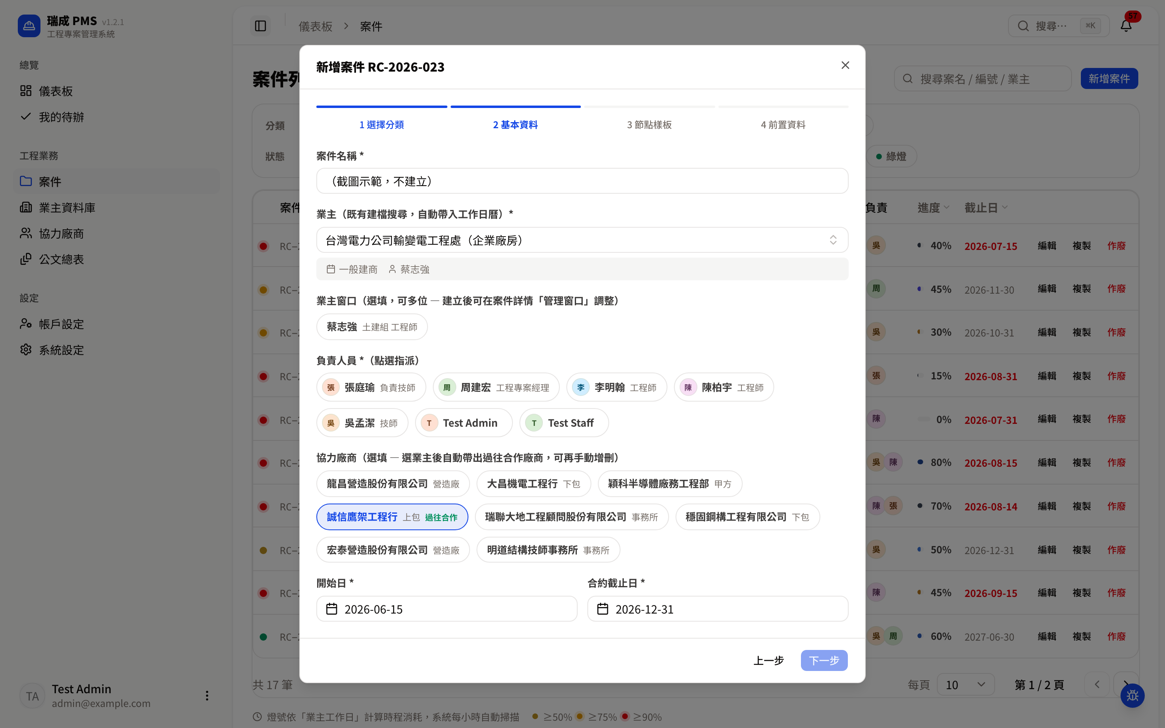1165x728 pixels.
Task: Click the 新增案件 button in the list
Action: pos(1109,78)
